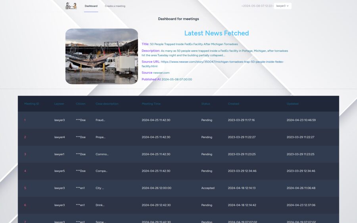Screen dimensions: 357x223
Task: Click Pending status in meeting 1 row
Action: pos(207,120)
